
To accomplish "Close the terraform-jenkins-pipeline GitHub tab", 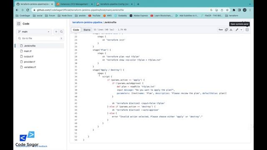I will point(52,4).
